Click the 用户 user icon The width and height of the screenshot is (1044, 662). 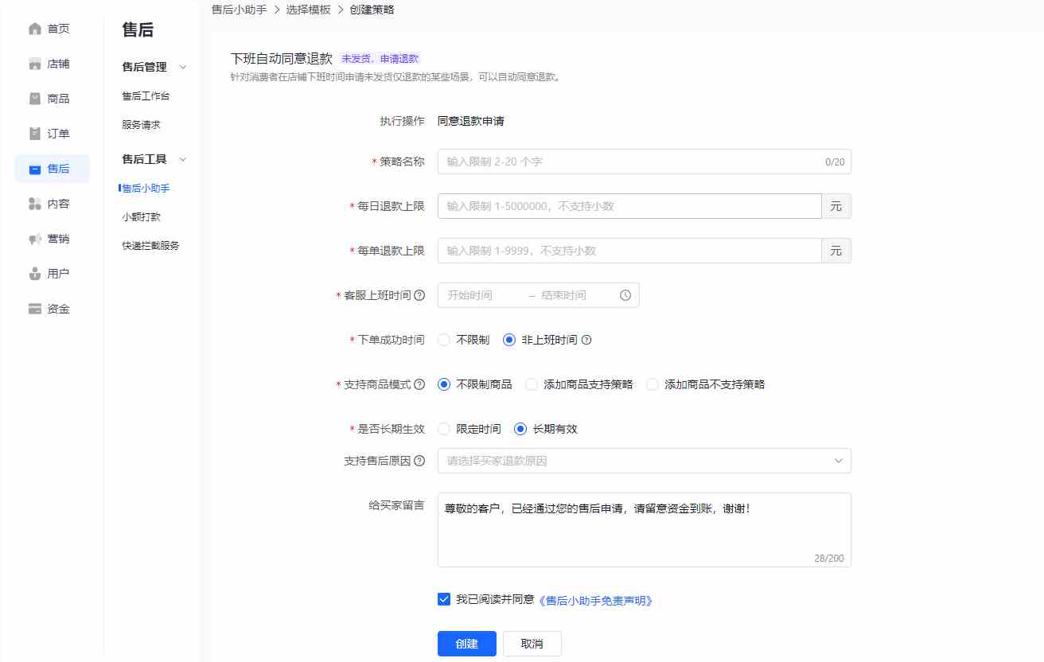(34, 274)
